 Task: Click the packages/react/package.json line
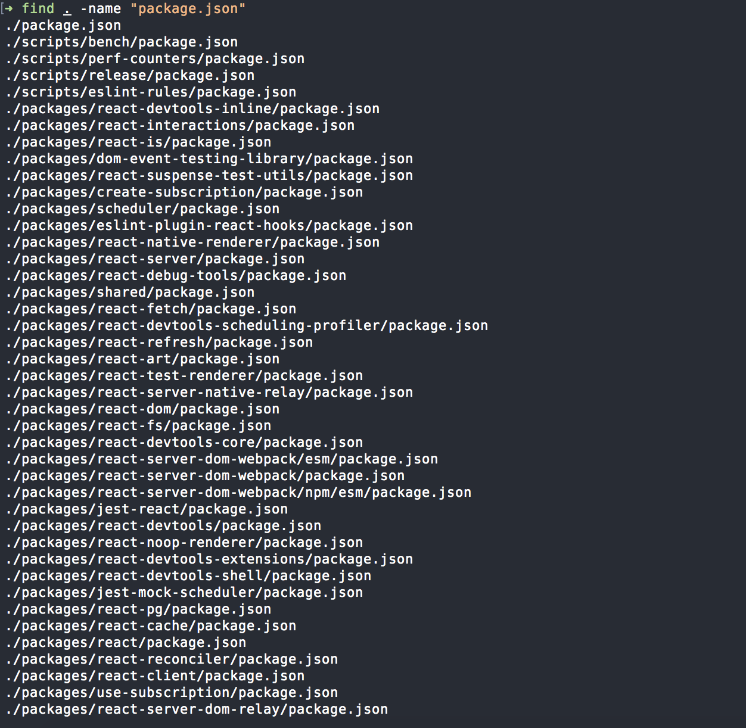click(x=126, y=642)
